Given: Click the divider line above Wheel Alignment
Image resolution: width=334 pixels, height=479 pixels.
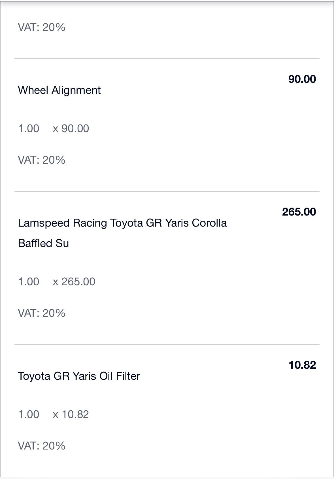Looking at the screenshot, I should tap(167, 59).
